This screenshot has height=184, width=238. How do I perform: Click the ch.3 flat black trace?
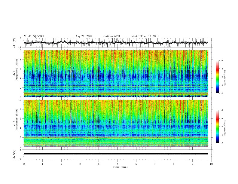pos(116,154)
